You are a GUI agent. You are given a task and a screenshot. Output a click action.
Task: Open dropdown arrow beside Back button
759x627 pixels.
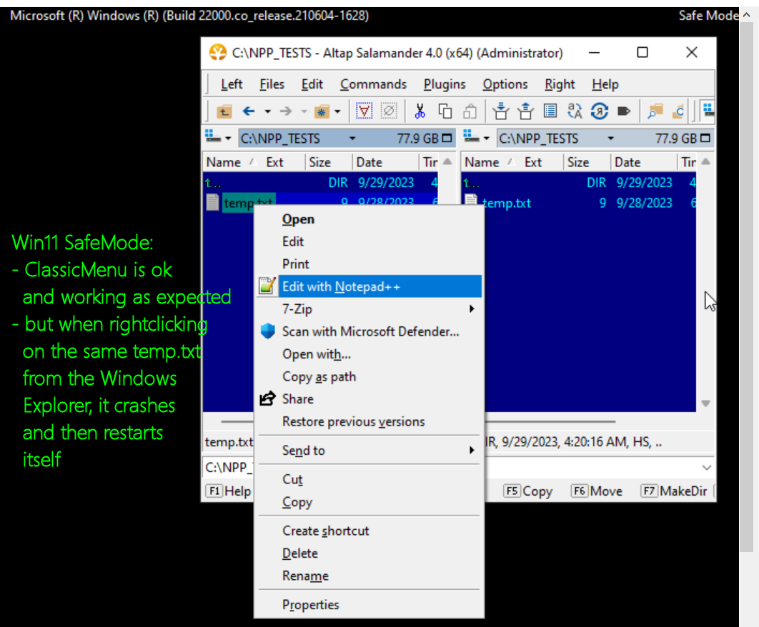click(268, 111)
